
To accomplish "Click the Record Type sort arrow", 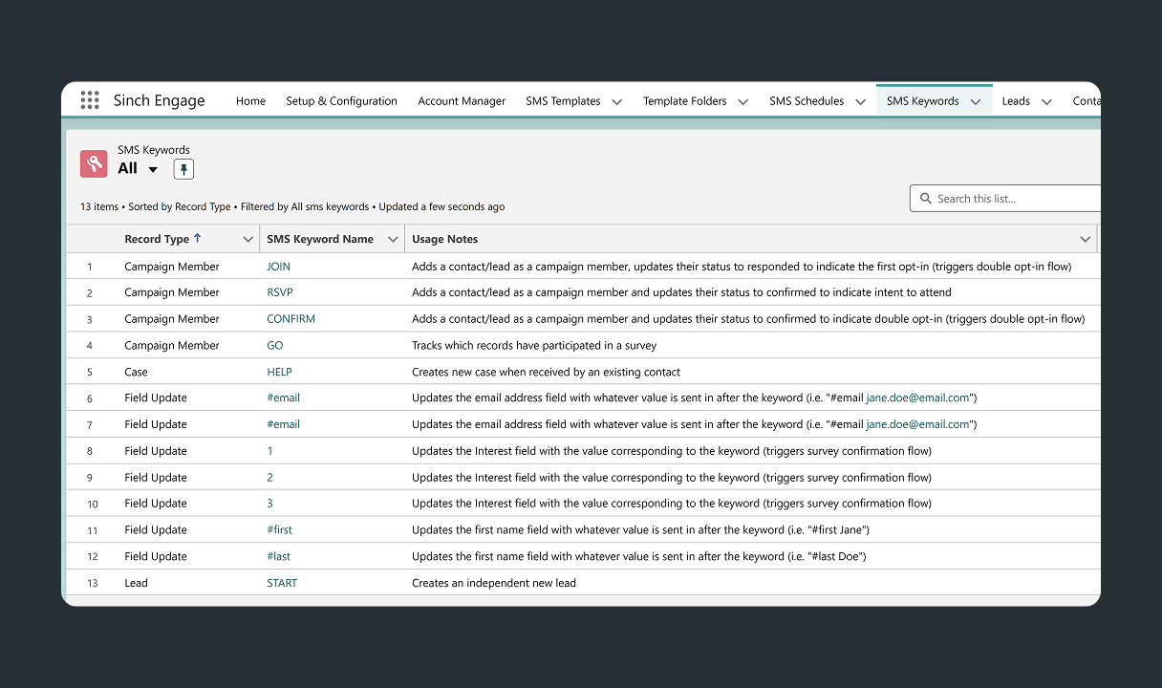I will [x=198, y=238].
